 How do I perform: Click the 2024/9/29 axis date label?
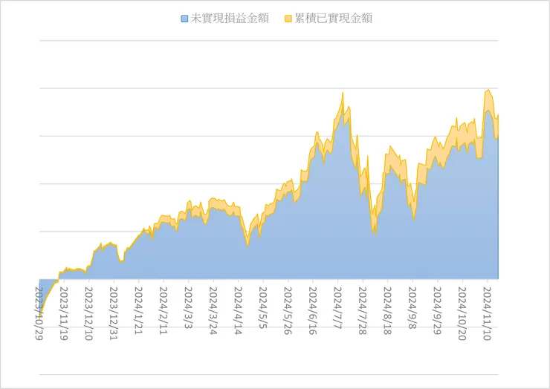pyautogui.click(x=438, y=311)
